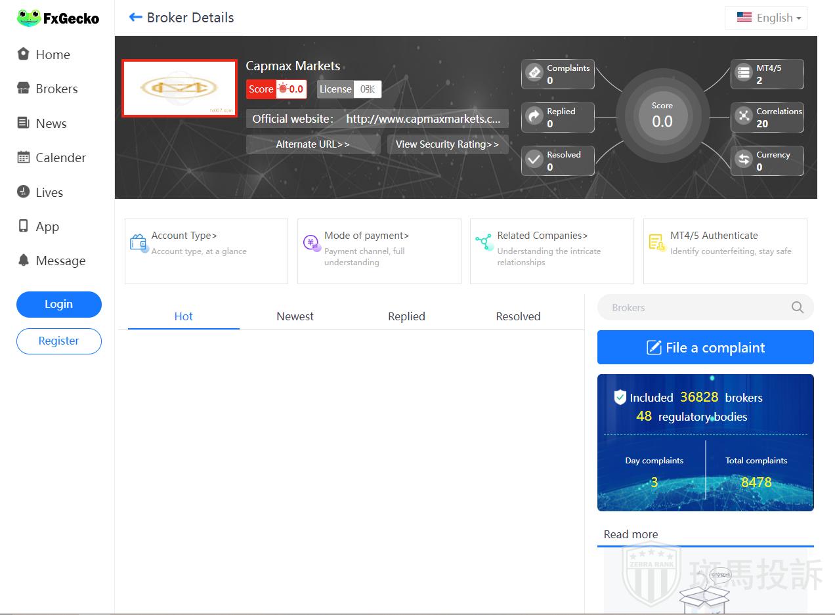Open the English language dropdown

pyautogui.click(x=766, y=18)
